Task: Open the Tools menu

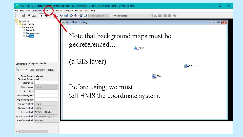Action: tap(86, 11)
